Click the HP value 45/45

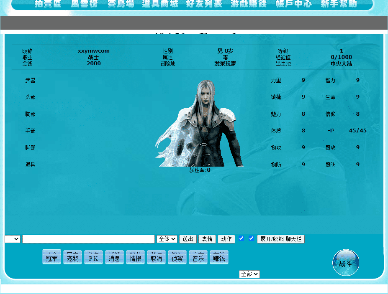[x=358, y=131]
